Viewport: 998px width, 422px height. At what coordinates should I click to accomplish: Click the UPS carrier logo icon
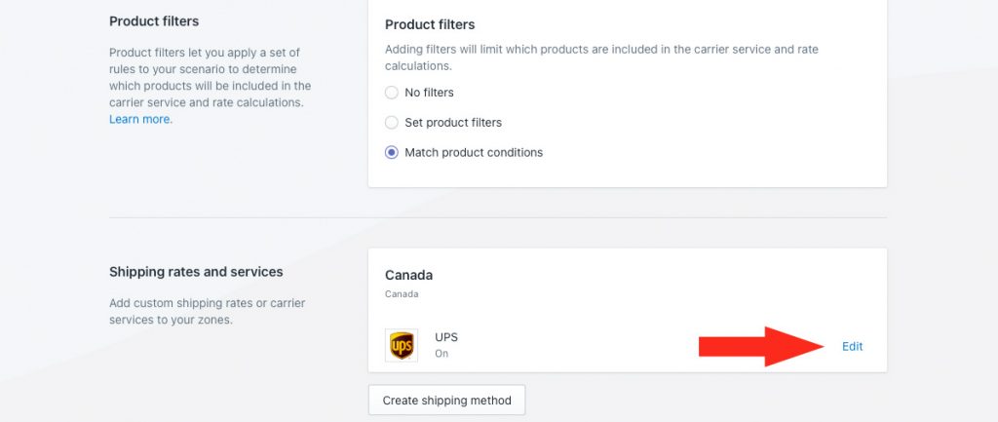(401, 346)
